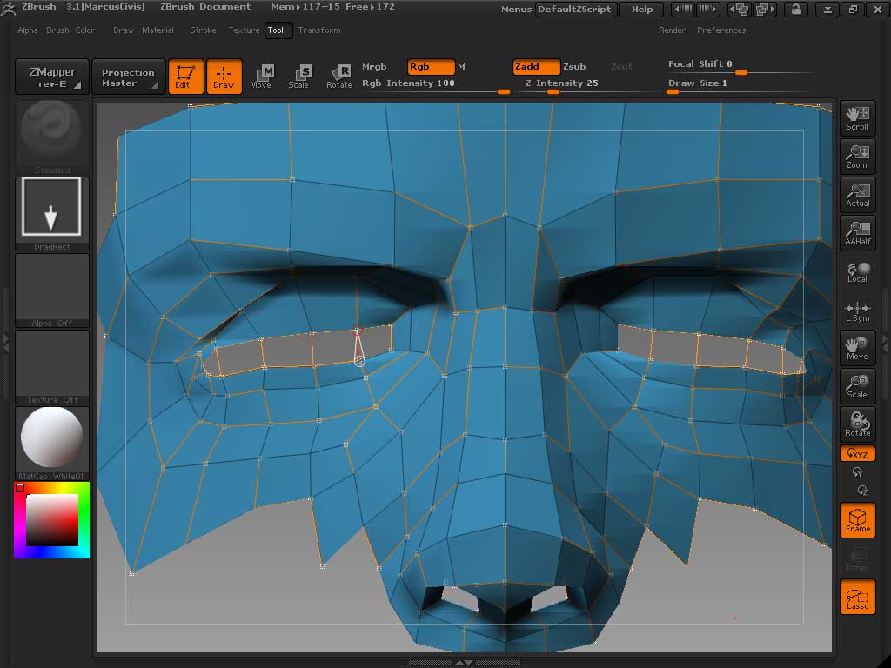Toggle the Frame polyframe display button

[x=857, y=520]
